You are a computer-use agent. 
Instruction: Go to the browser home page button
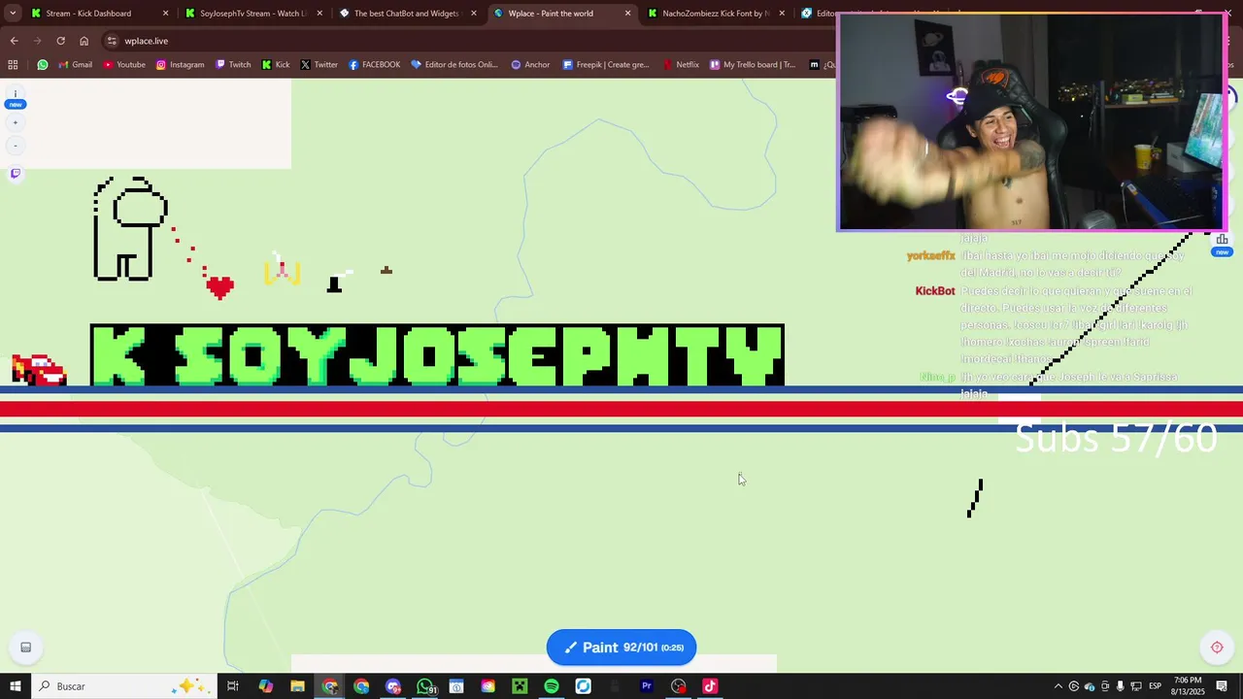pyautogui.click(x=84, y=41)
